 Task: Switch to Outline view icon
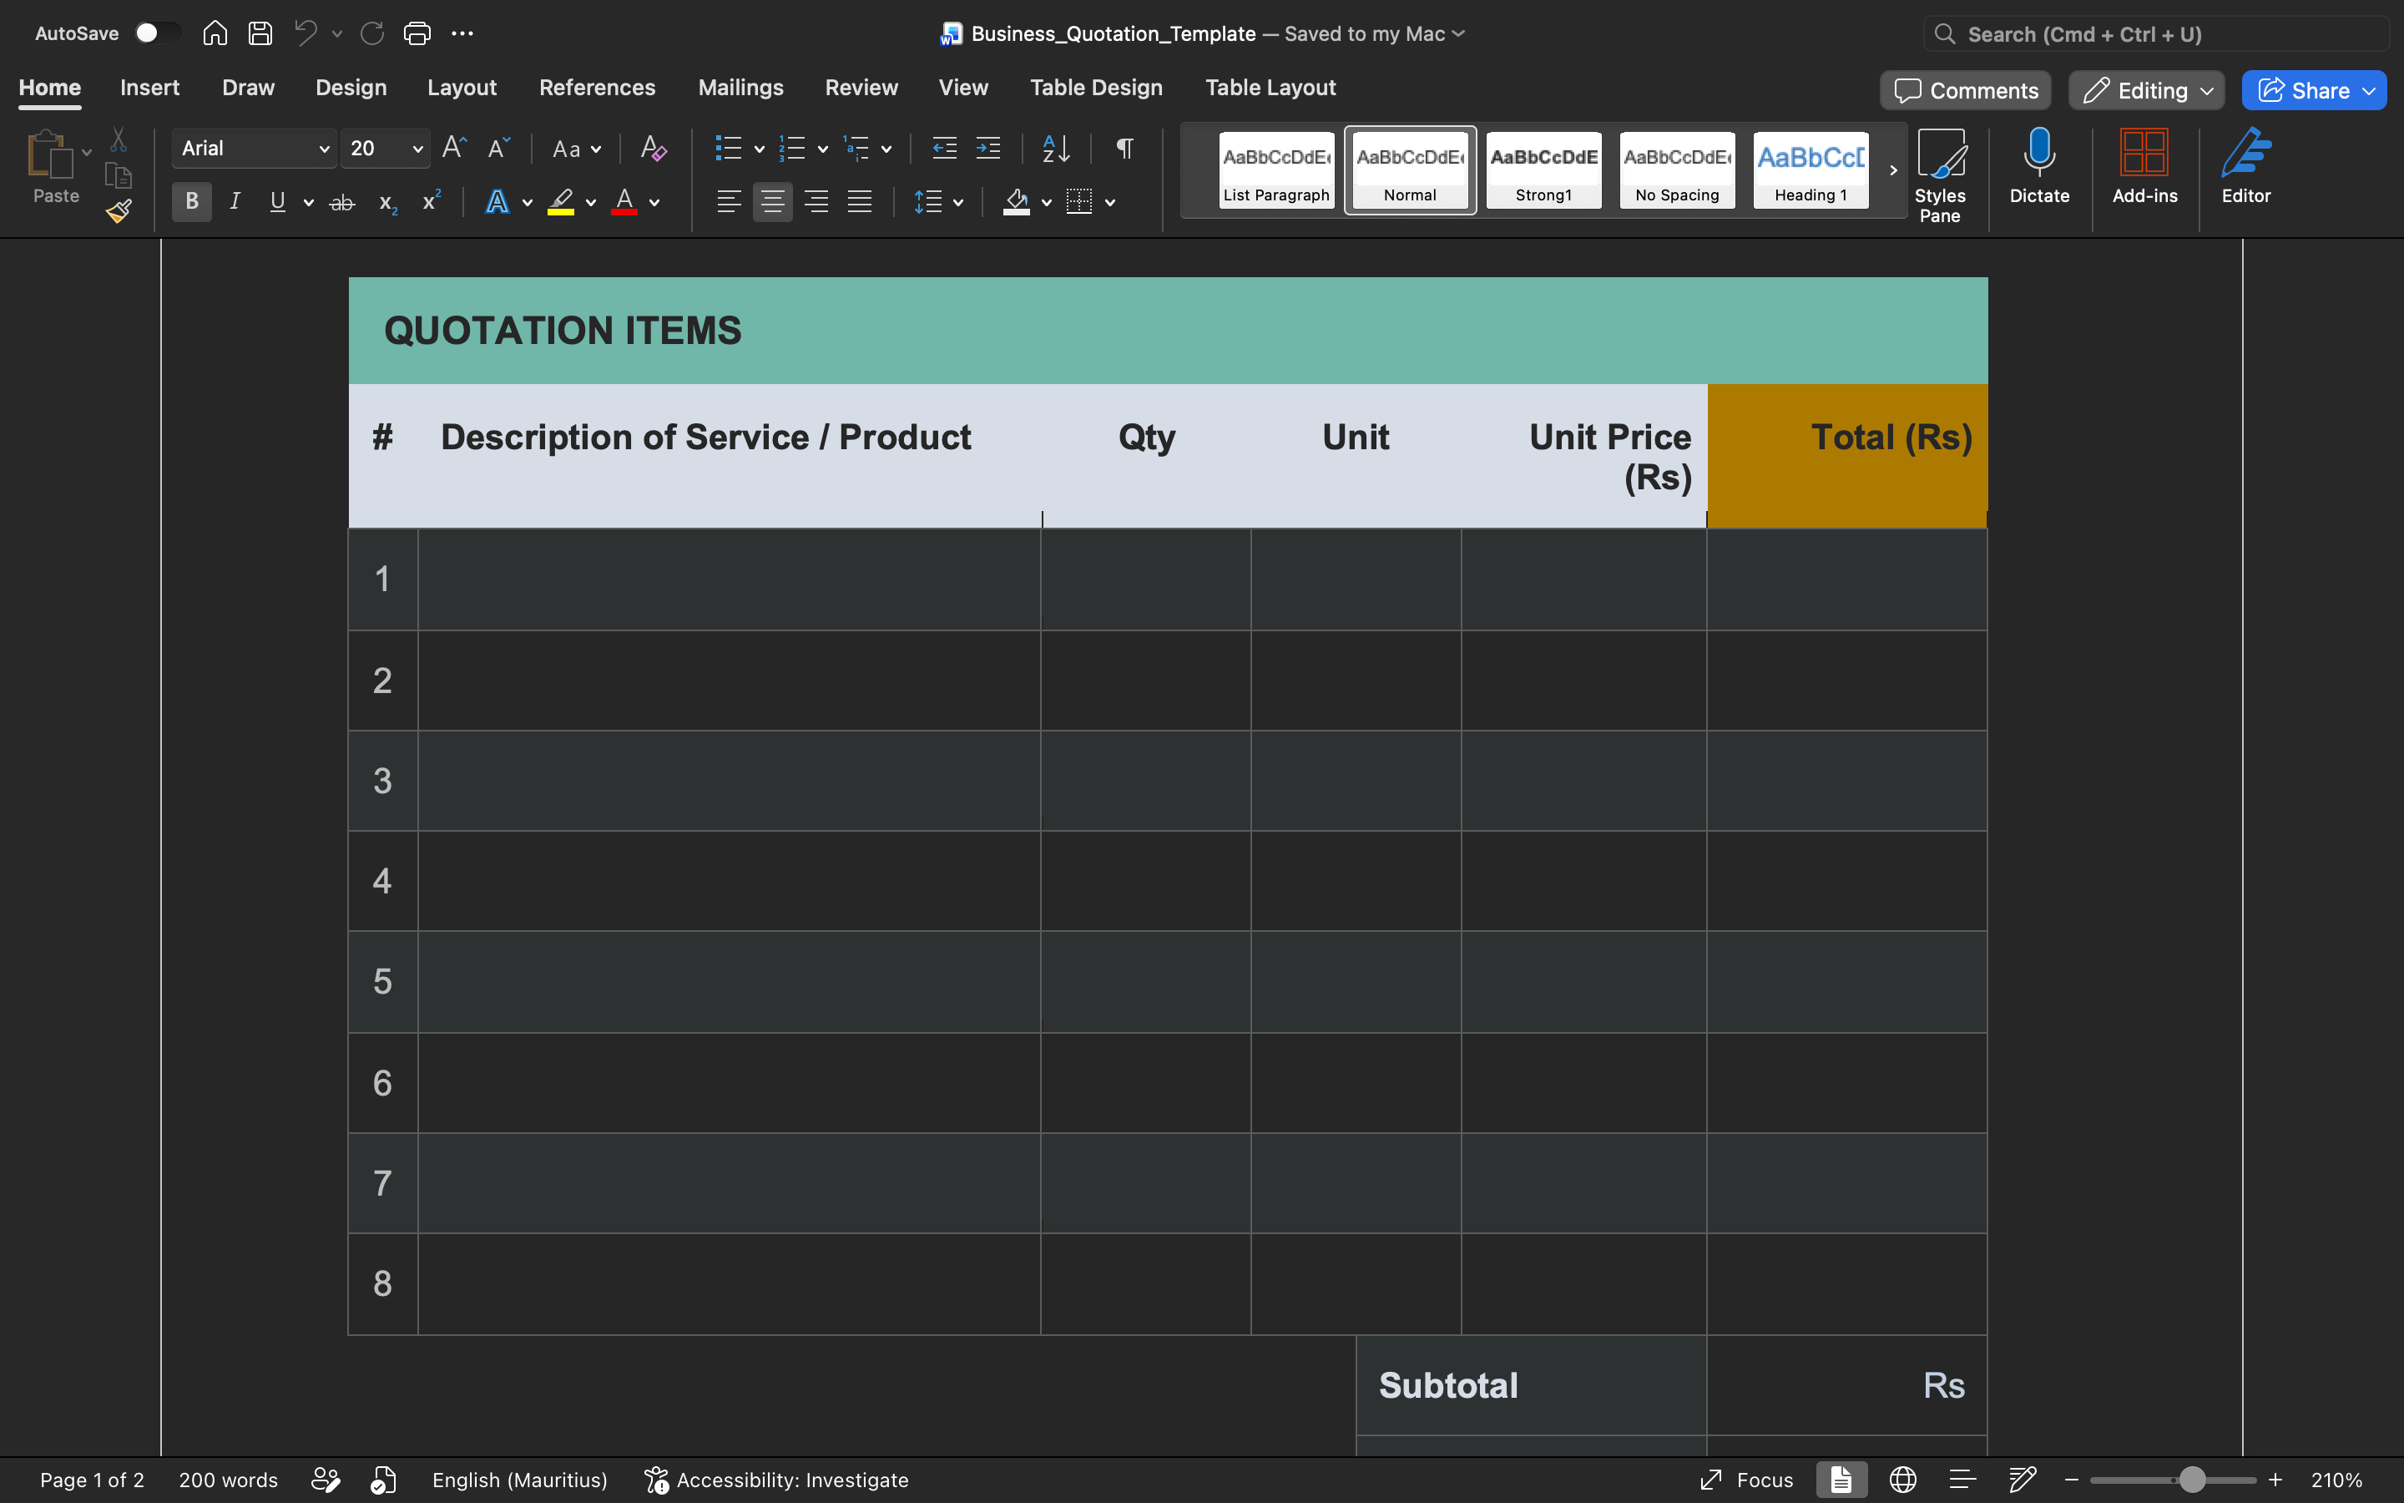click(1962, 1480)
